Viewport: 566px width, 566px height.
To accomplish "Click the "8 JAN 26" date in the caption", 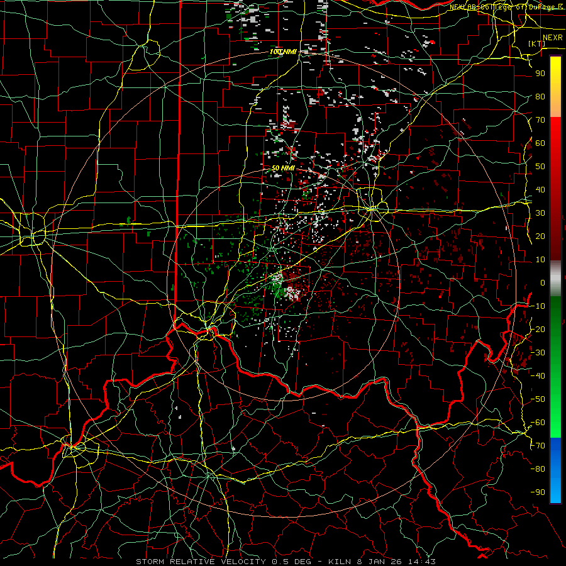I will click(x=379, y=562).
